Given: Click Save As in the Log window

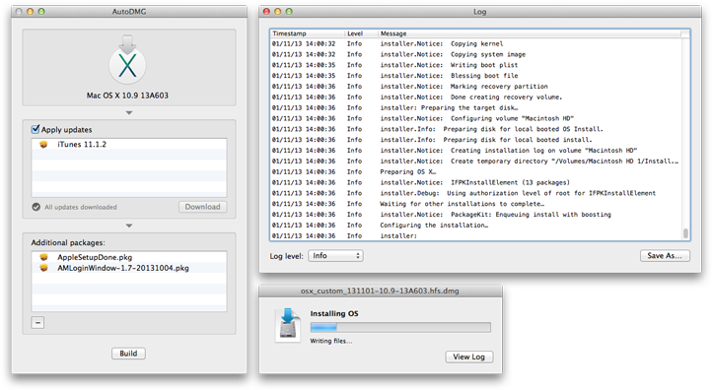Looking at the screenshot, I should 665,256.
